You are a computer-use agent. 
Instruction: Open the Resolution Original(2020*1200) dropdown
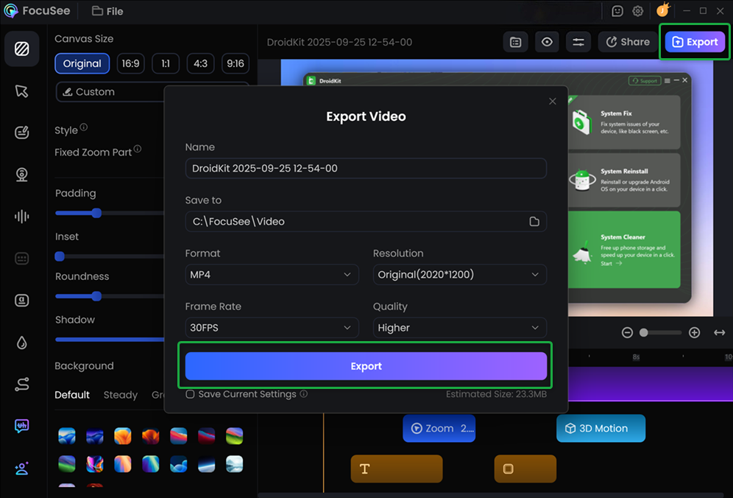pos(459,275)
